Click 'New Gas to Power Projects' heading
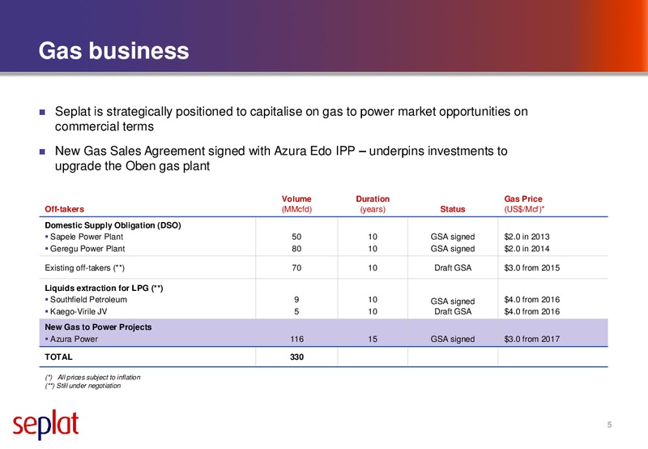This screenshot has height=449, width=648. click(x=98, y=327)
